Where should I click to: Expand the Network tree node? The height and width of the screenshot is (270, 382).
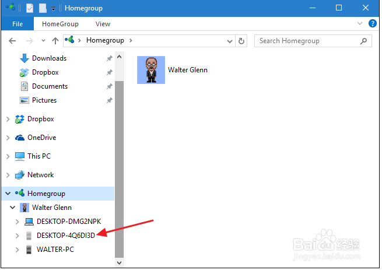(x=8, y=175)
